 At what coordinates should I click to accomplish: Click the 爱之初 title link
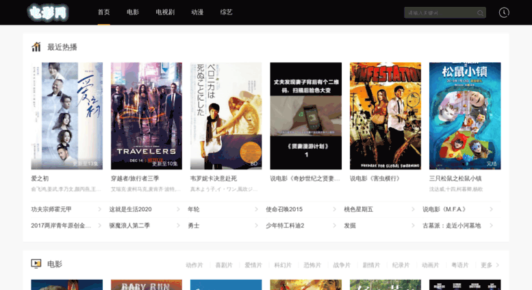(40, 179)
